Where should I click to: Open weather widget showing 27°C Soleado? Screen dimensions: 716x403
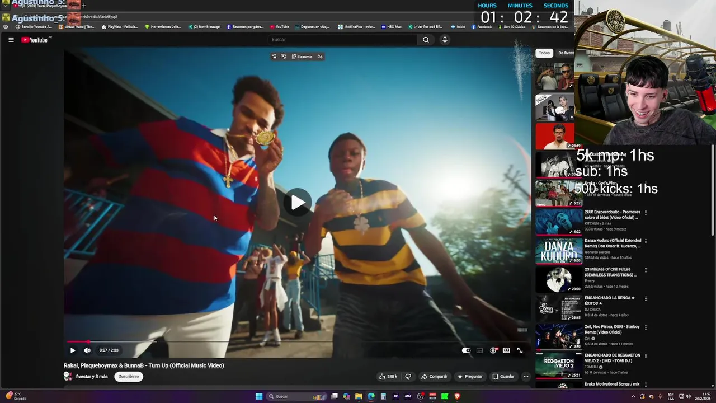[15, 396]
